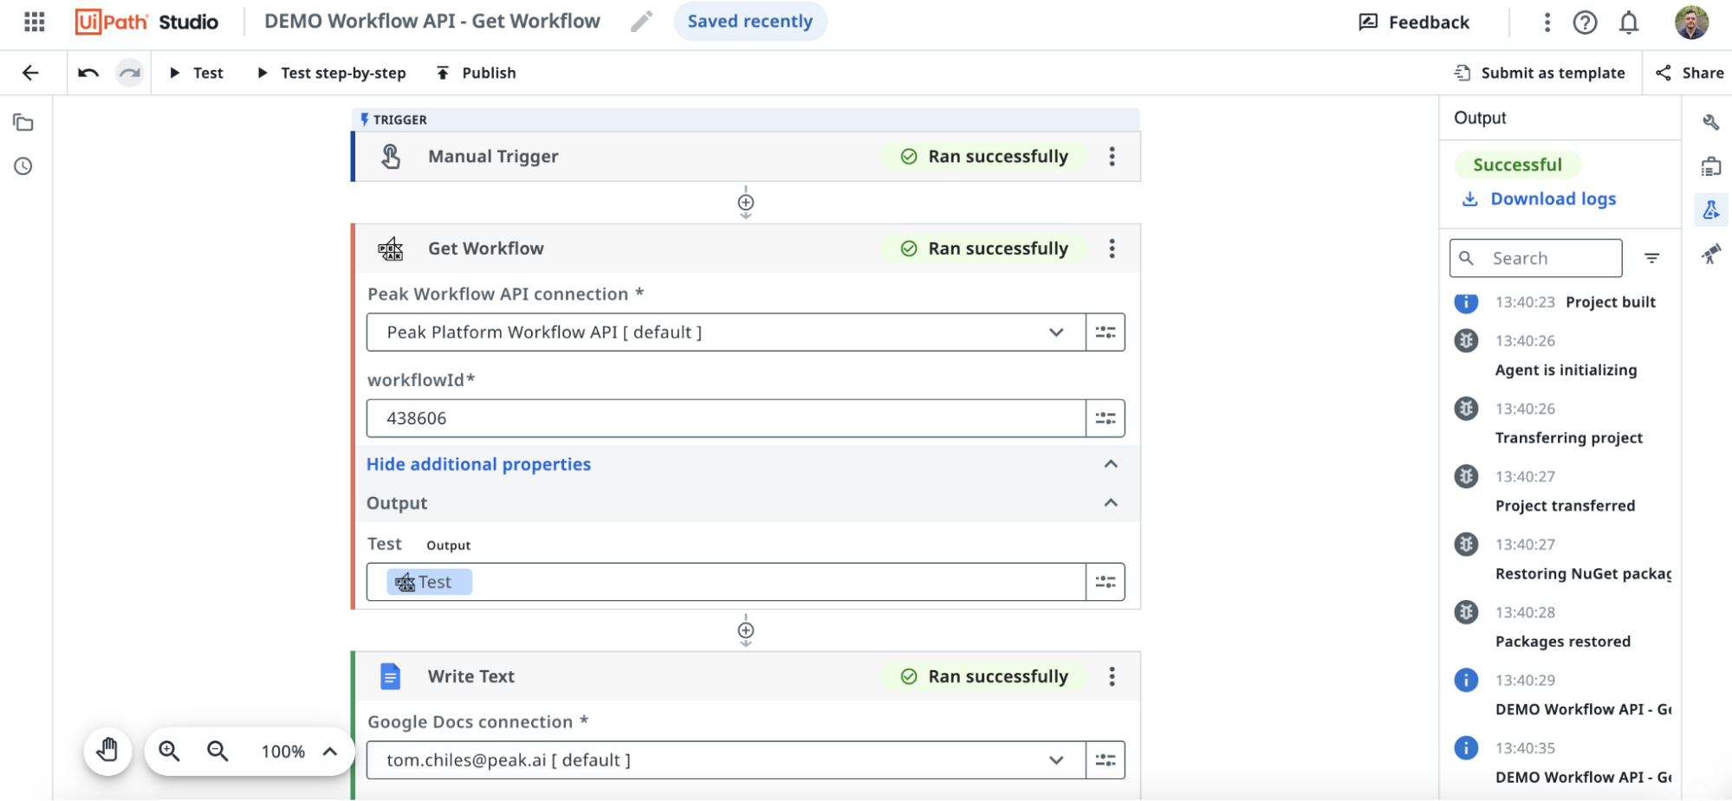Zoom in on the canvas
The height and width of the screenshot is (801, 1732).
(170, 751)
